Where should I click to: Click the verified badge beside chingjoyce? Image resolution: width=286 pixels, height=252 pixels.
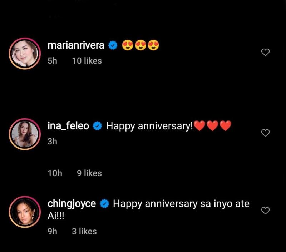(x=104, y=204)
